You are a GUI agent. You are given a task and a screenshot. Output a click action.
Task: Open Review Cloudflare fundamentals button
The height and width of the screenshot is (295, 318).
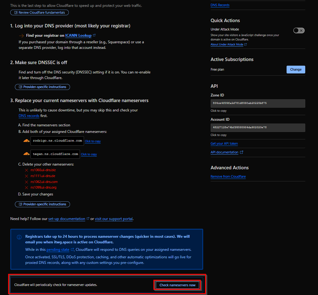pyautogui.click(x=40, y=12)
